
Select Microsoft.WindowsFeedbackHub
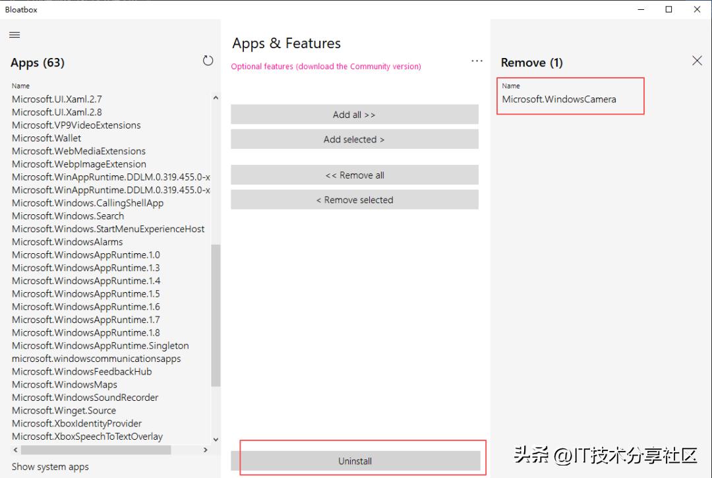tap(82, 372)
